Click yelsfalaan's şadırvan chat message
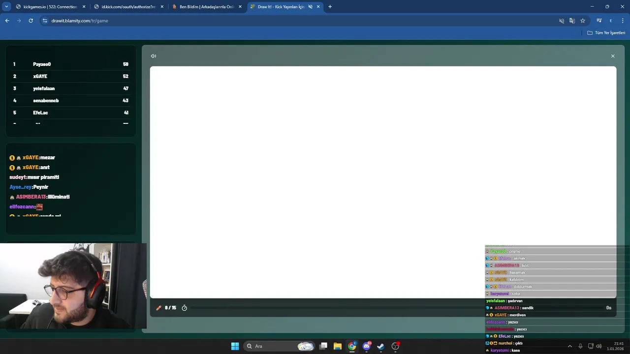Viewport: 630px width, 354px height. (504, 301)
